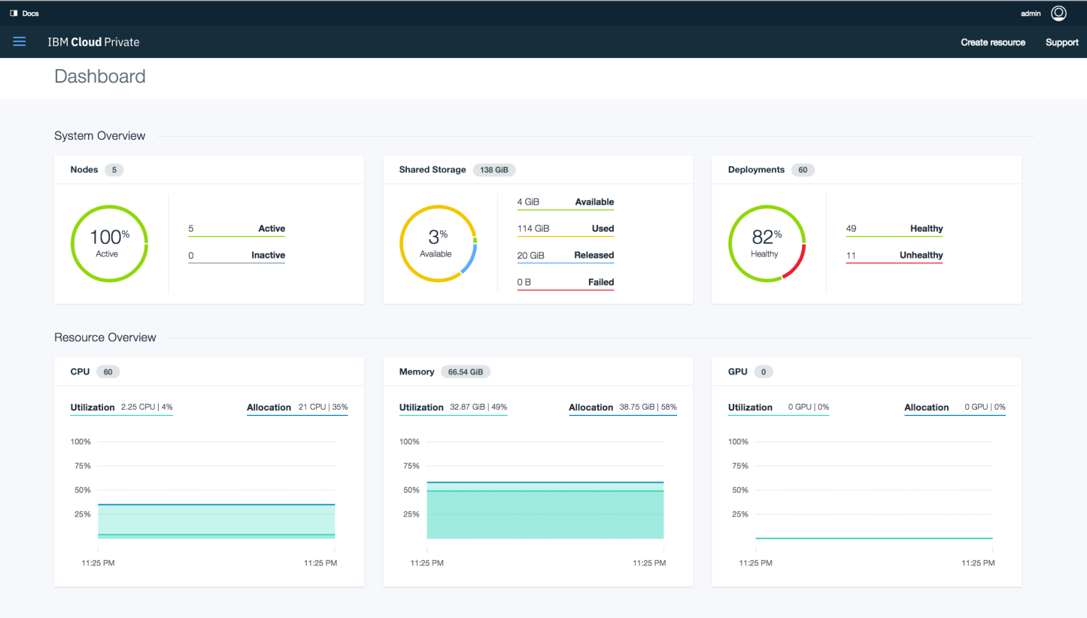Select the Shared Storage 3% Available donut
Viewport: 1087px width, 618px height.
[438, 244]
